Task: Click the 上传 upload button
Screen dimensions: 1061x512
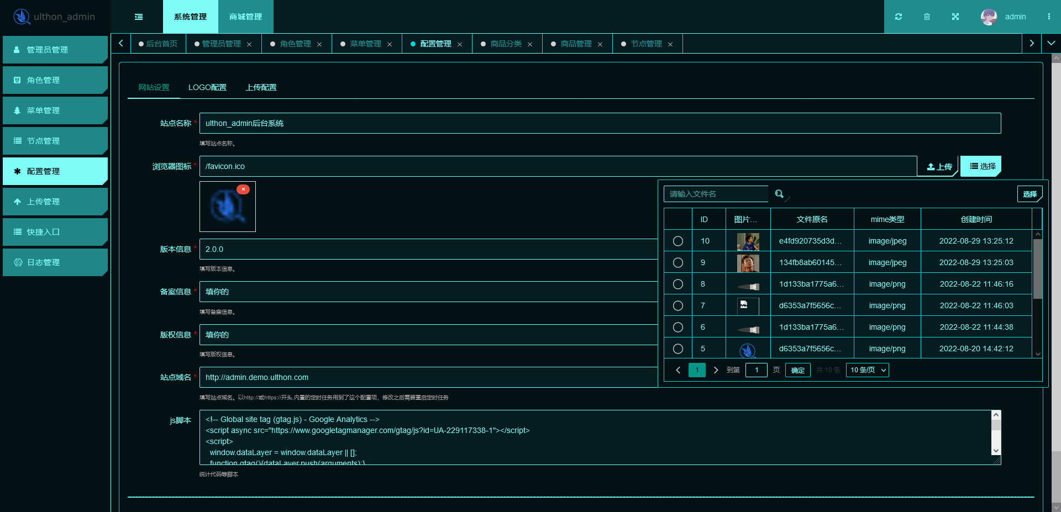Action: 939,166
